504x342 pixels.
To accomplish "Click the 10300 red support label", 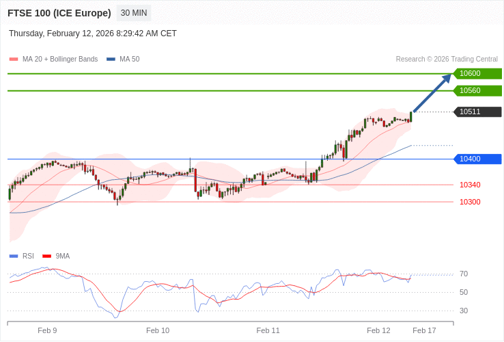I will [x=470, y=202].
